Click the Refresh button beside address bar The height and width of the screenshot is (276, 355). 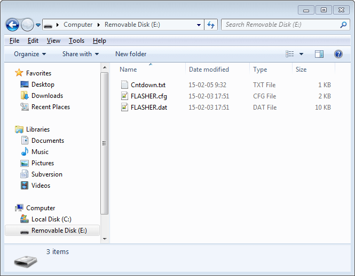click(210, 25)
